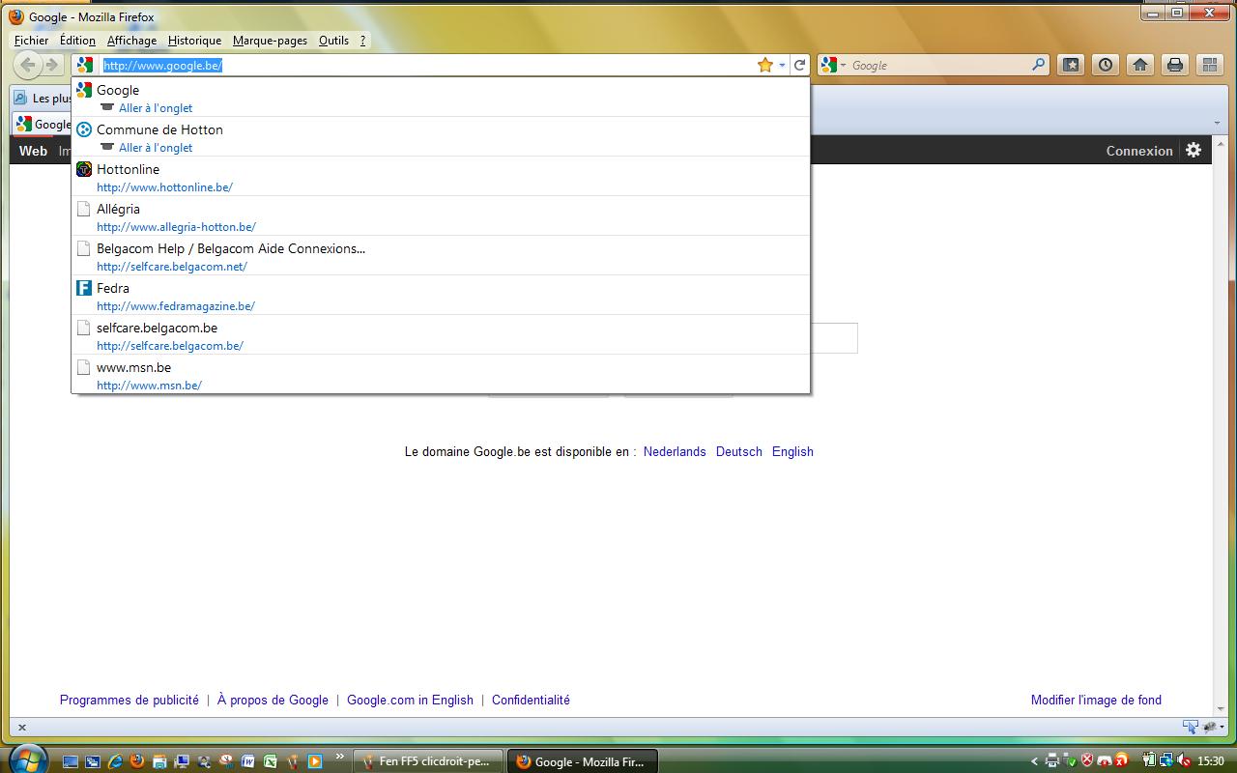The image size is (1237, 773).
Task: Open the Historique menu
Action: [194, 41]
